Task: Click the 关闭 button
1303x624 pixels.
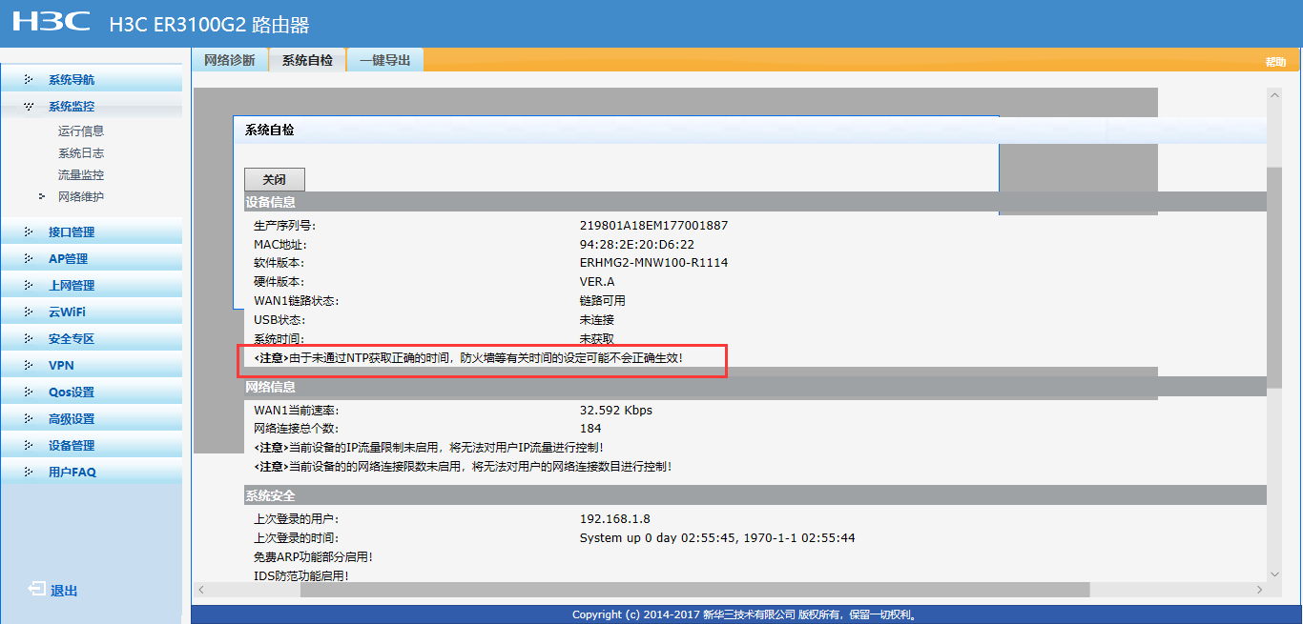Action: [275, 179]
